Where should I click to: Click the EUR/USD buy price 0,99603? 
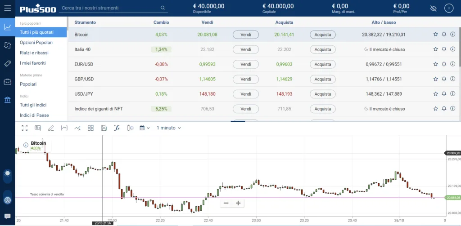(285, 64)
